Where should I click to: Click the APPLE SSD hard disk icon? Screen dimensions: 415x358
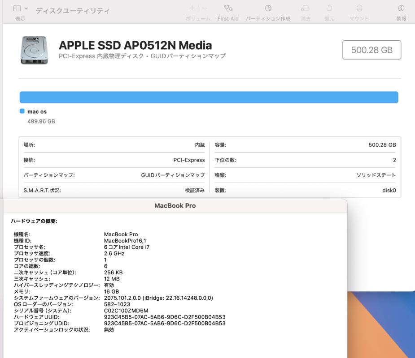point(34,50)
